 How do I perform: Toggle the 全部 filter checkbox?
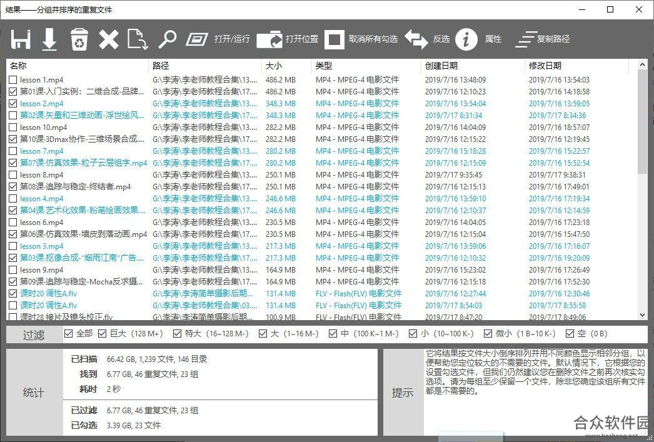69,334
